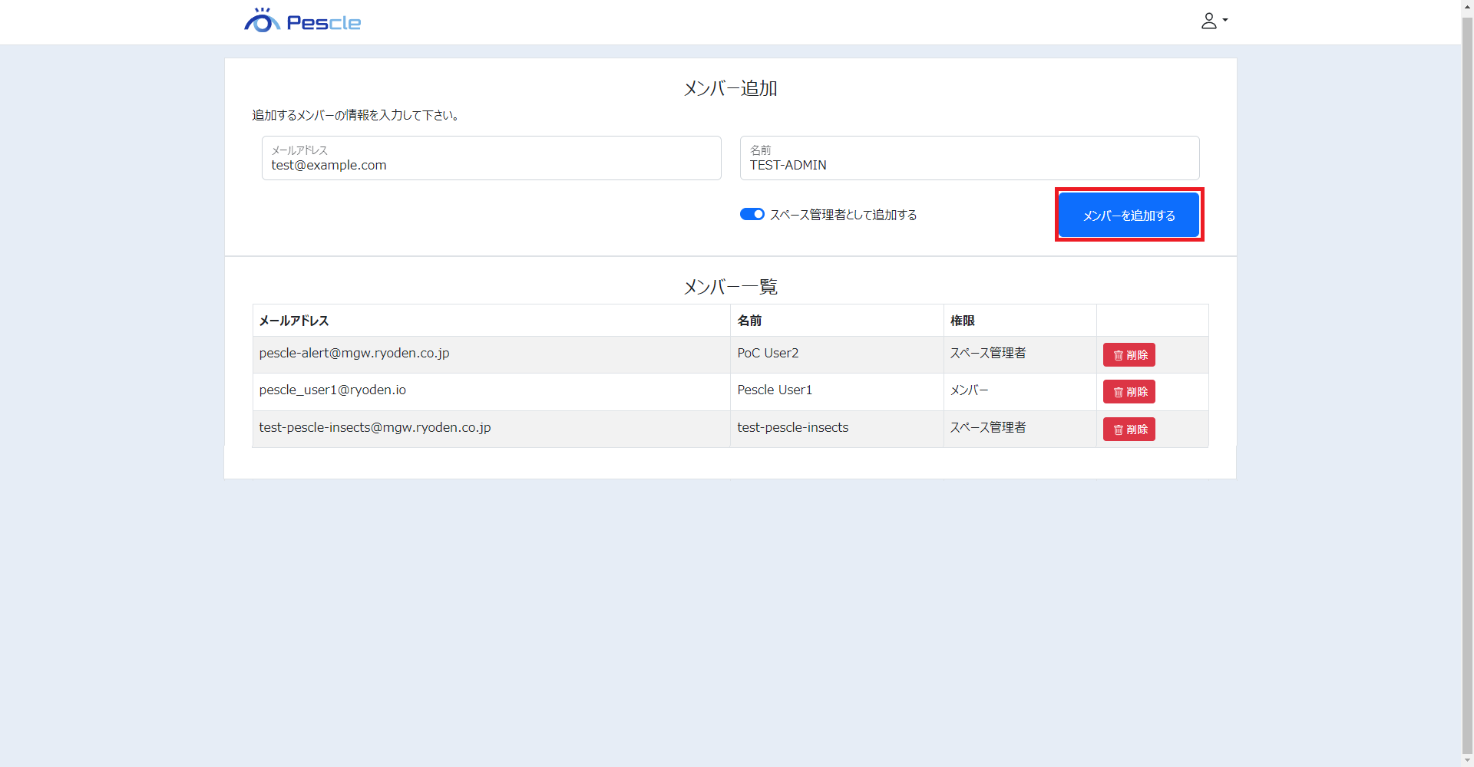Click the Pescle logo in the header
1474x767 pixels.
[302, 21]
